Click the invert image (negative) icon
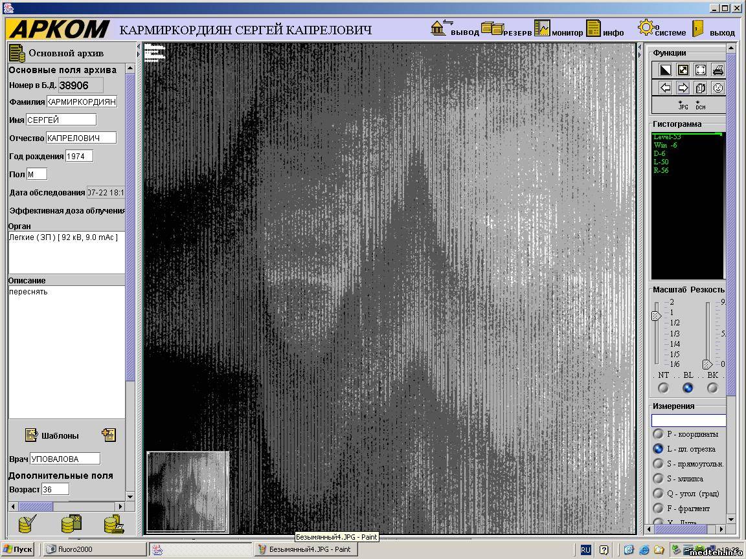This screenshot has width=746, height=559. point(665,70)
